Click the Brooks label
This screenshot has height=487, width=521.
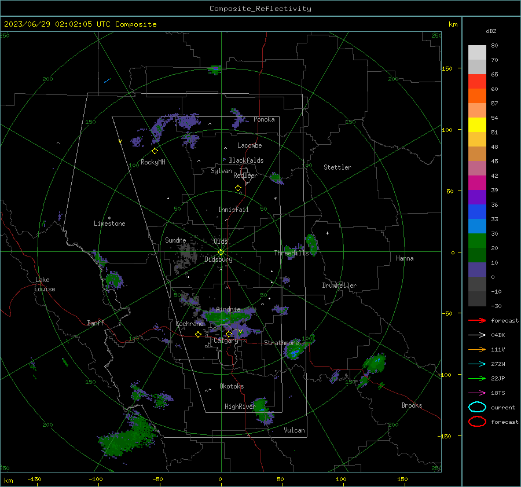point(412,405)
